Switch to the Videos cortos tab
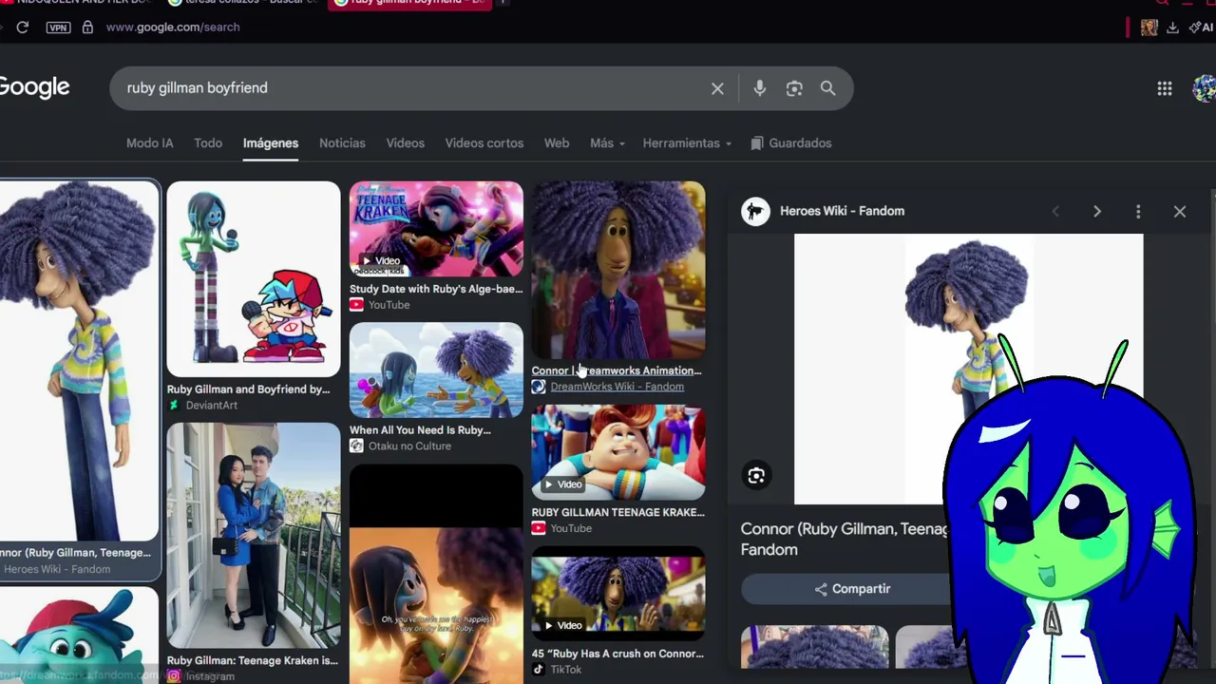This screenshot has height=684, width=1216. click(484, 143)
